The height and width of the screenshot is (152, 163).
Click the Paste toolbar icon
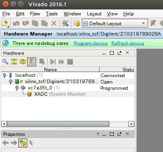(x=44, y=24)
